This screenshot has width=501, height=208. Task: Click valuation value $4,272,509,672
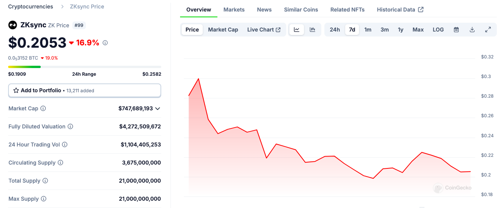(x=140, y=126)
